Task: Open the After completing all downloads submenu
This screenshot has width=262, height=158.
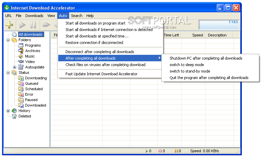Action: click(110, 58)
